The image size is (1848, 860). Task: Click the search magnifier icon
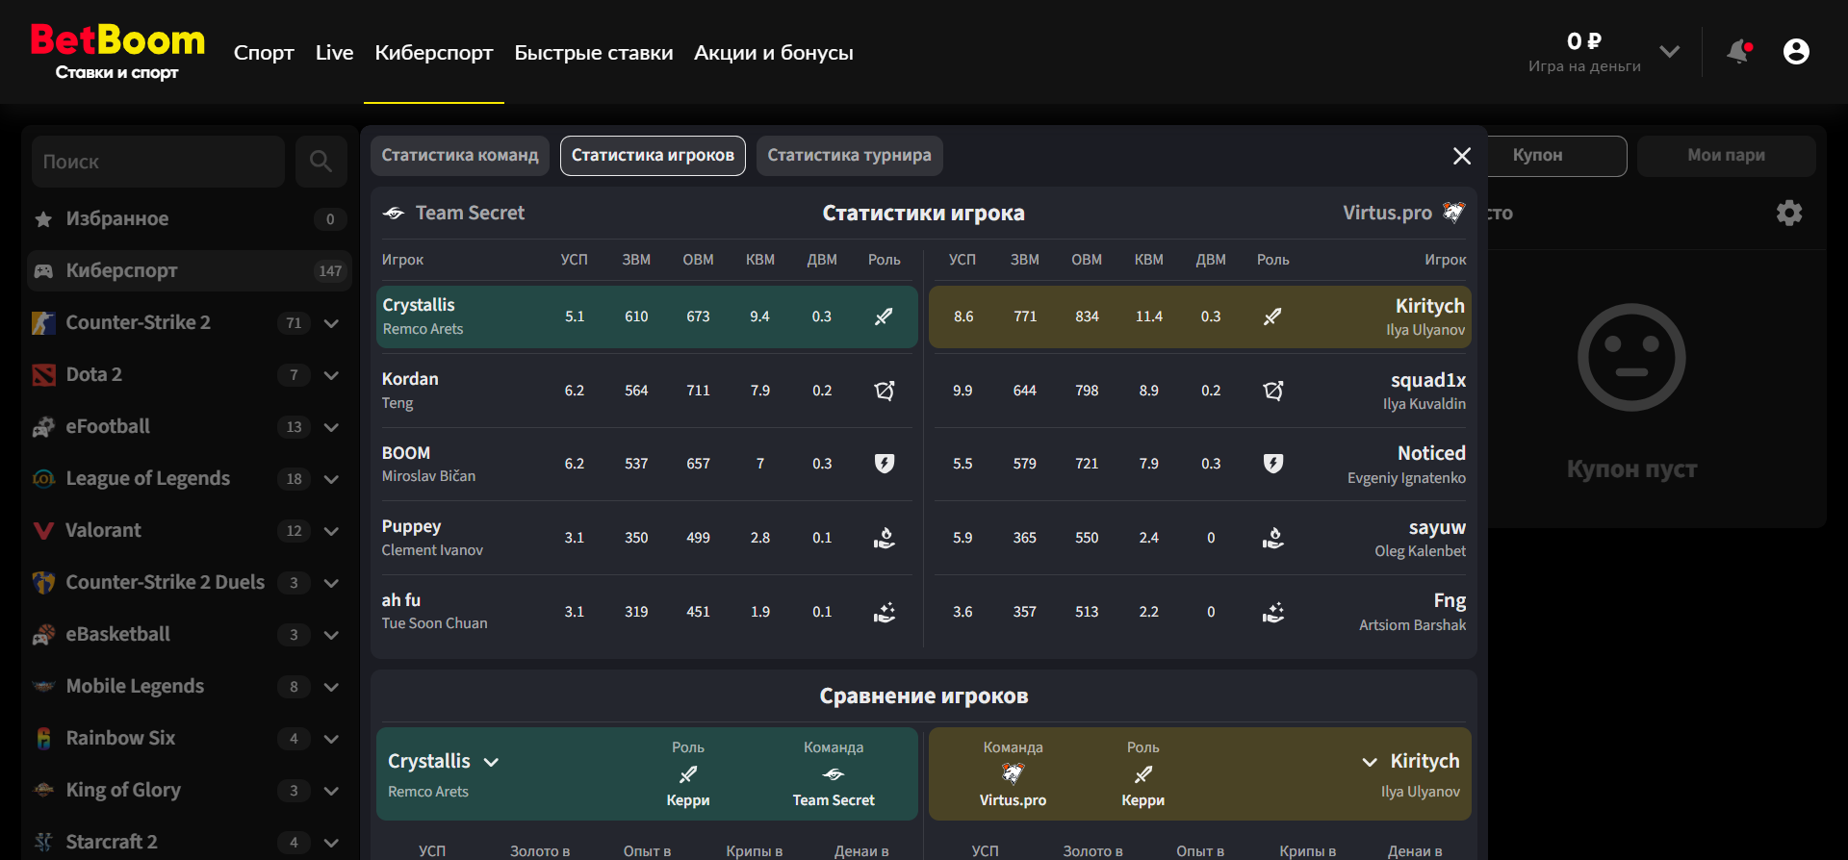(321, 162)
